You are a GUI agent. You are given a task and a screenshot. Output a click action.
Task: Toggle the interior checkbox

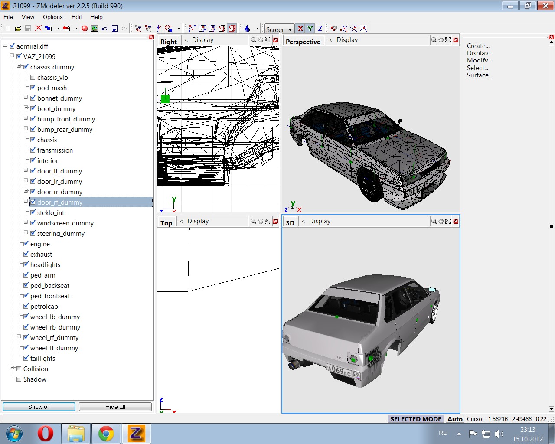point(33,160)
